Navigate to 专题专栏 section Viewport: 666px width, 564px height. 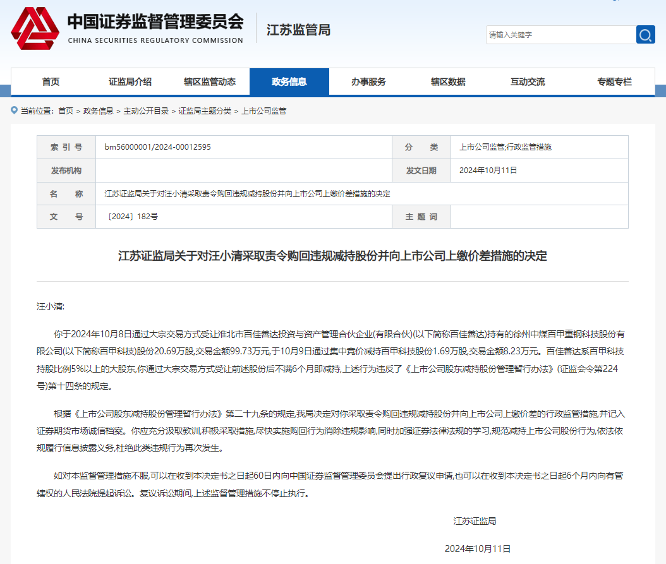click(614, 81)
